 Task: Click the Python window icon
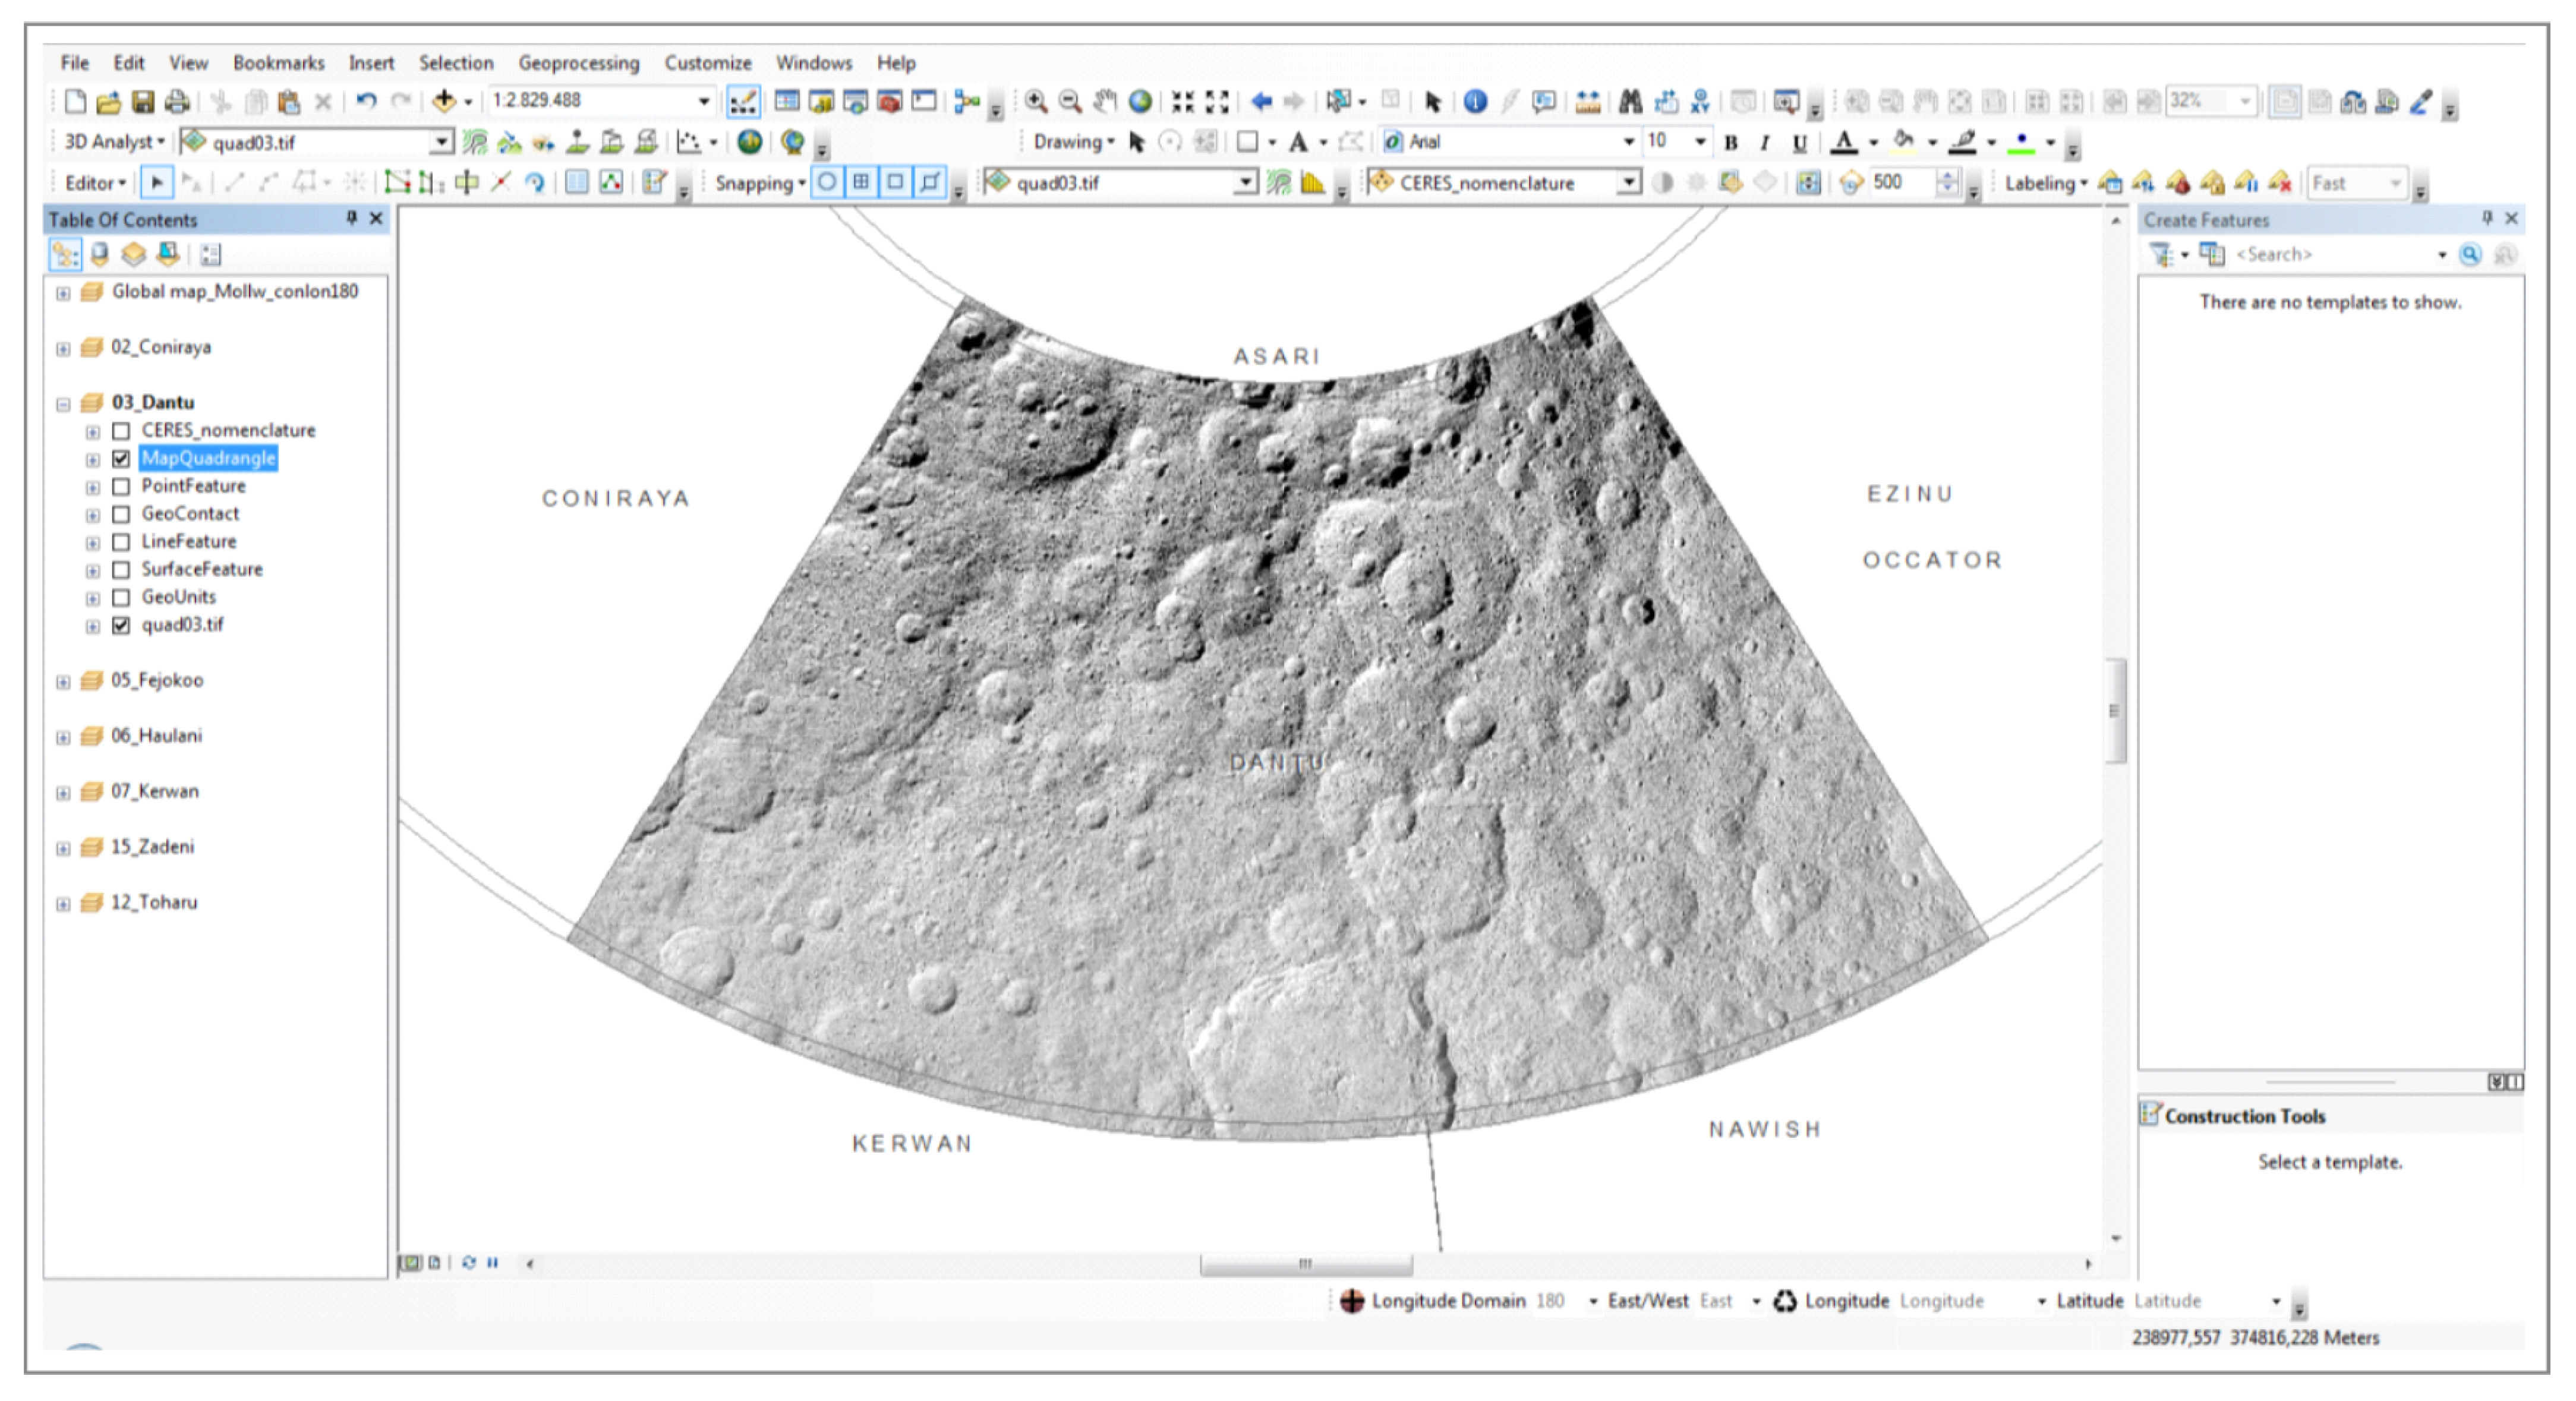[x=924, y=101]
